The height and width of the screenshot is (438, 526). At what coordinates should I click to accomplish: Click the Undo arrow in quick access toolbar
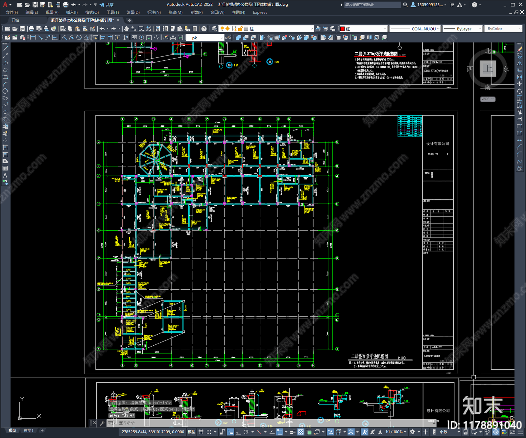coord(74,5)
